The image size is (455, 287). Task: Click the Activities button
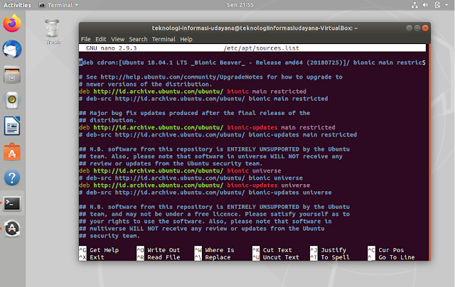pos(17,5)
